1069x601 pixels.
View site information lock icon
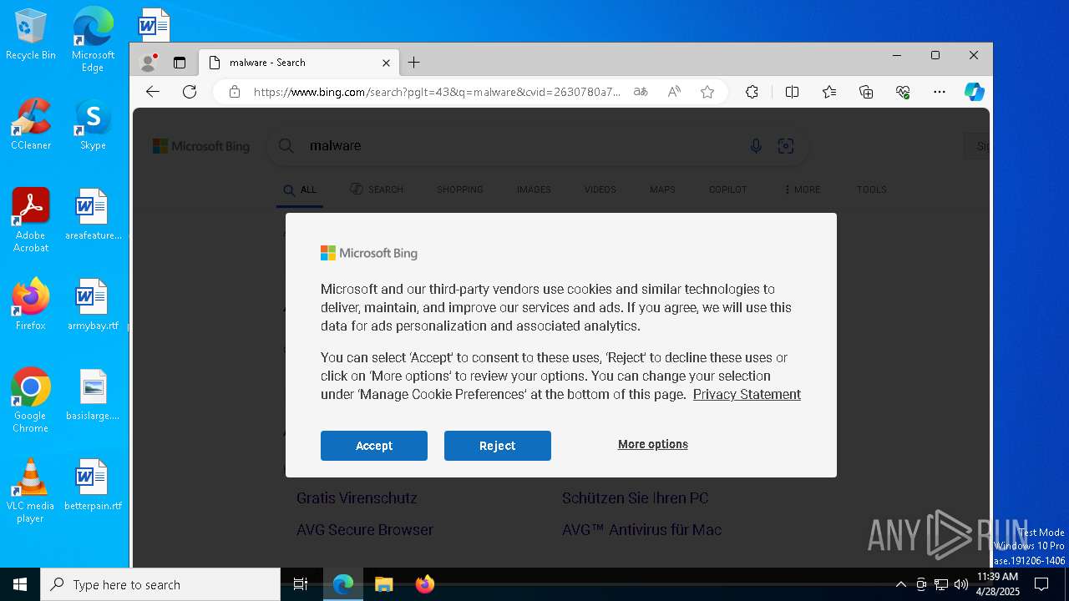235,92
